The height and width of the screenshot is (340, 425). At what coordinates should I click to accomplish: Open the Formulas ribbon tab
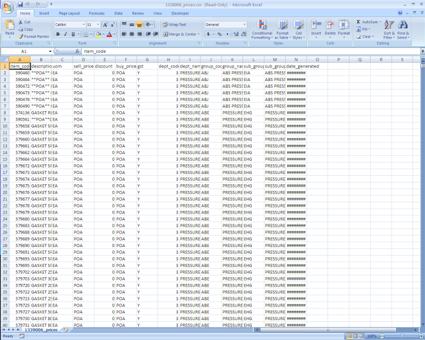click(96, 12)
